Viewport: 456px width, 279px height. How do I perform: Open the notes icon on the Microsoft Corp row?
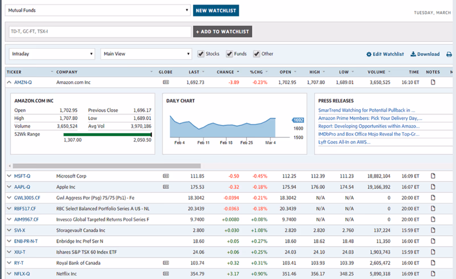pos(433,176)
